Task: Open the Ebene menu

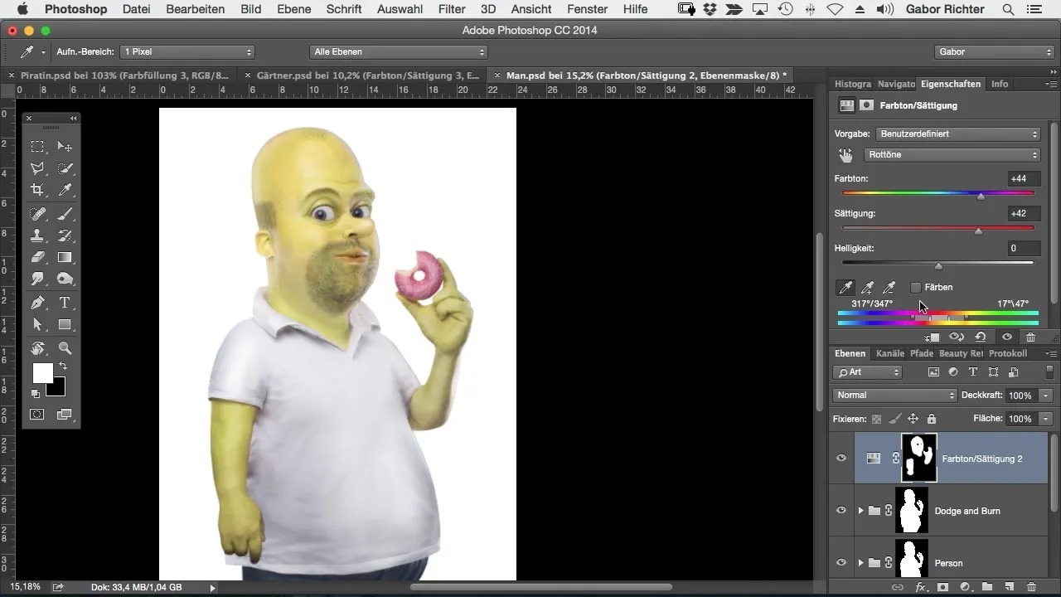Action: 294,9
